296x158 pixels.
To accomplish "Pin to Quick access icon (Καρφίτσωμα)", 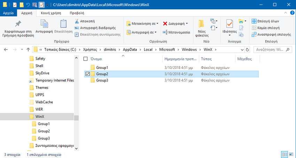I will tap(18, 24).
